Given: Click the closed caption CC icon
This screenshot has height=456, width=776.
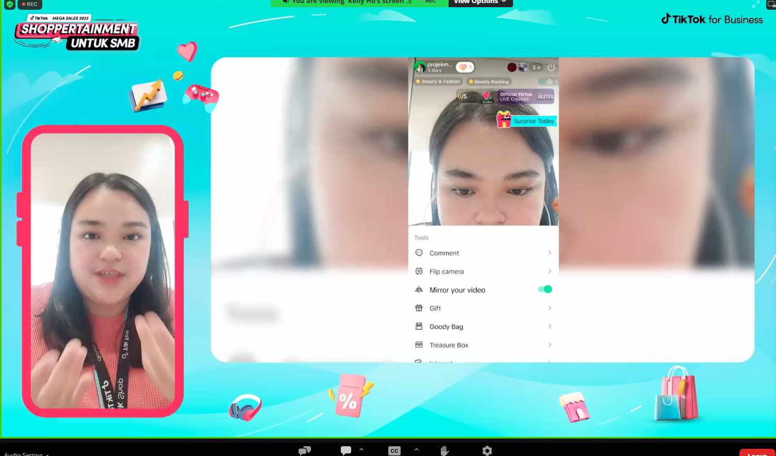Looking at the screenshot, I should click(394, 451).
